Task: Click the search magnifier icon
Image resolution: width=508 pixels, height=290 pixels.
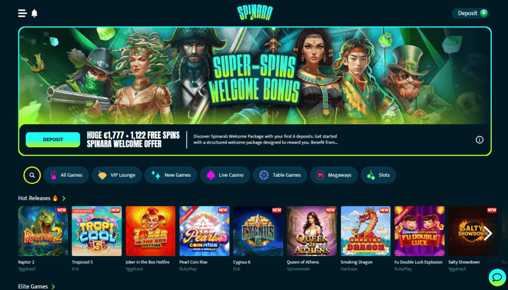Action: (32, 175)
